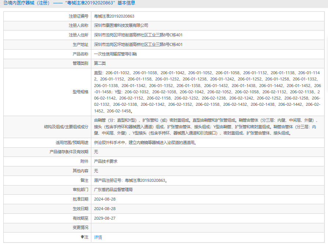The width and height of the screenshot is (328, 245).
Task: Click the 附件 label
Action: coord(84,161)
